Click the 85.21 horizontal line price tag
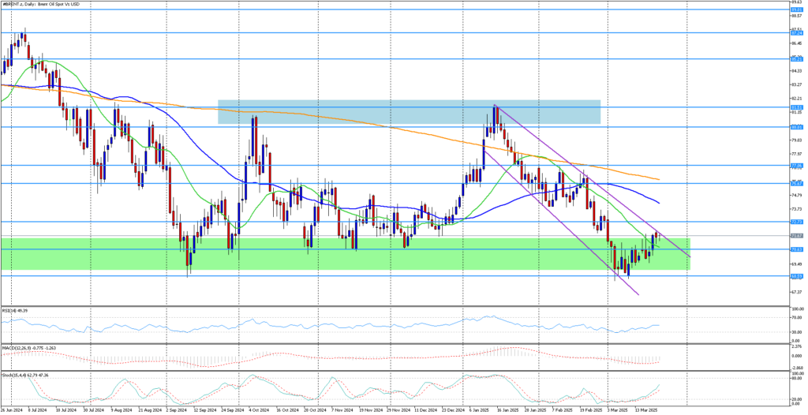This screenshot has height=415, width=808. [796, 59]
